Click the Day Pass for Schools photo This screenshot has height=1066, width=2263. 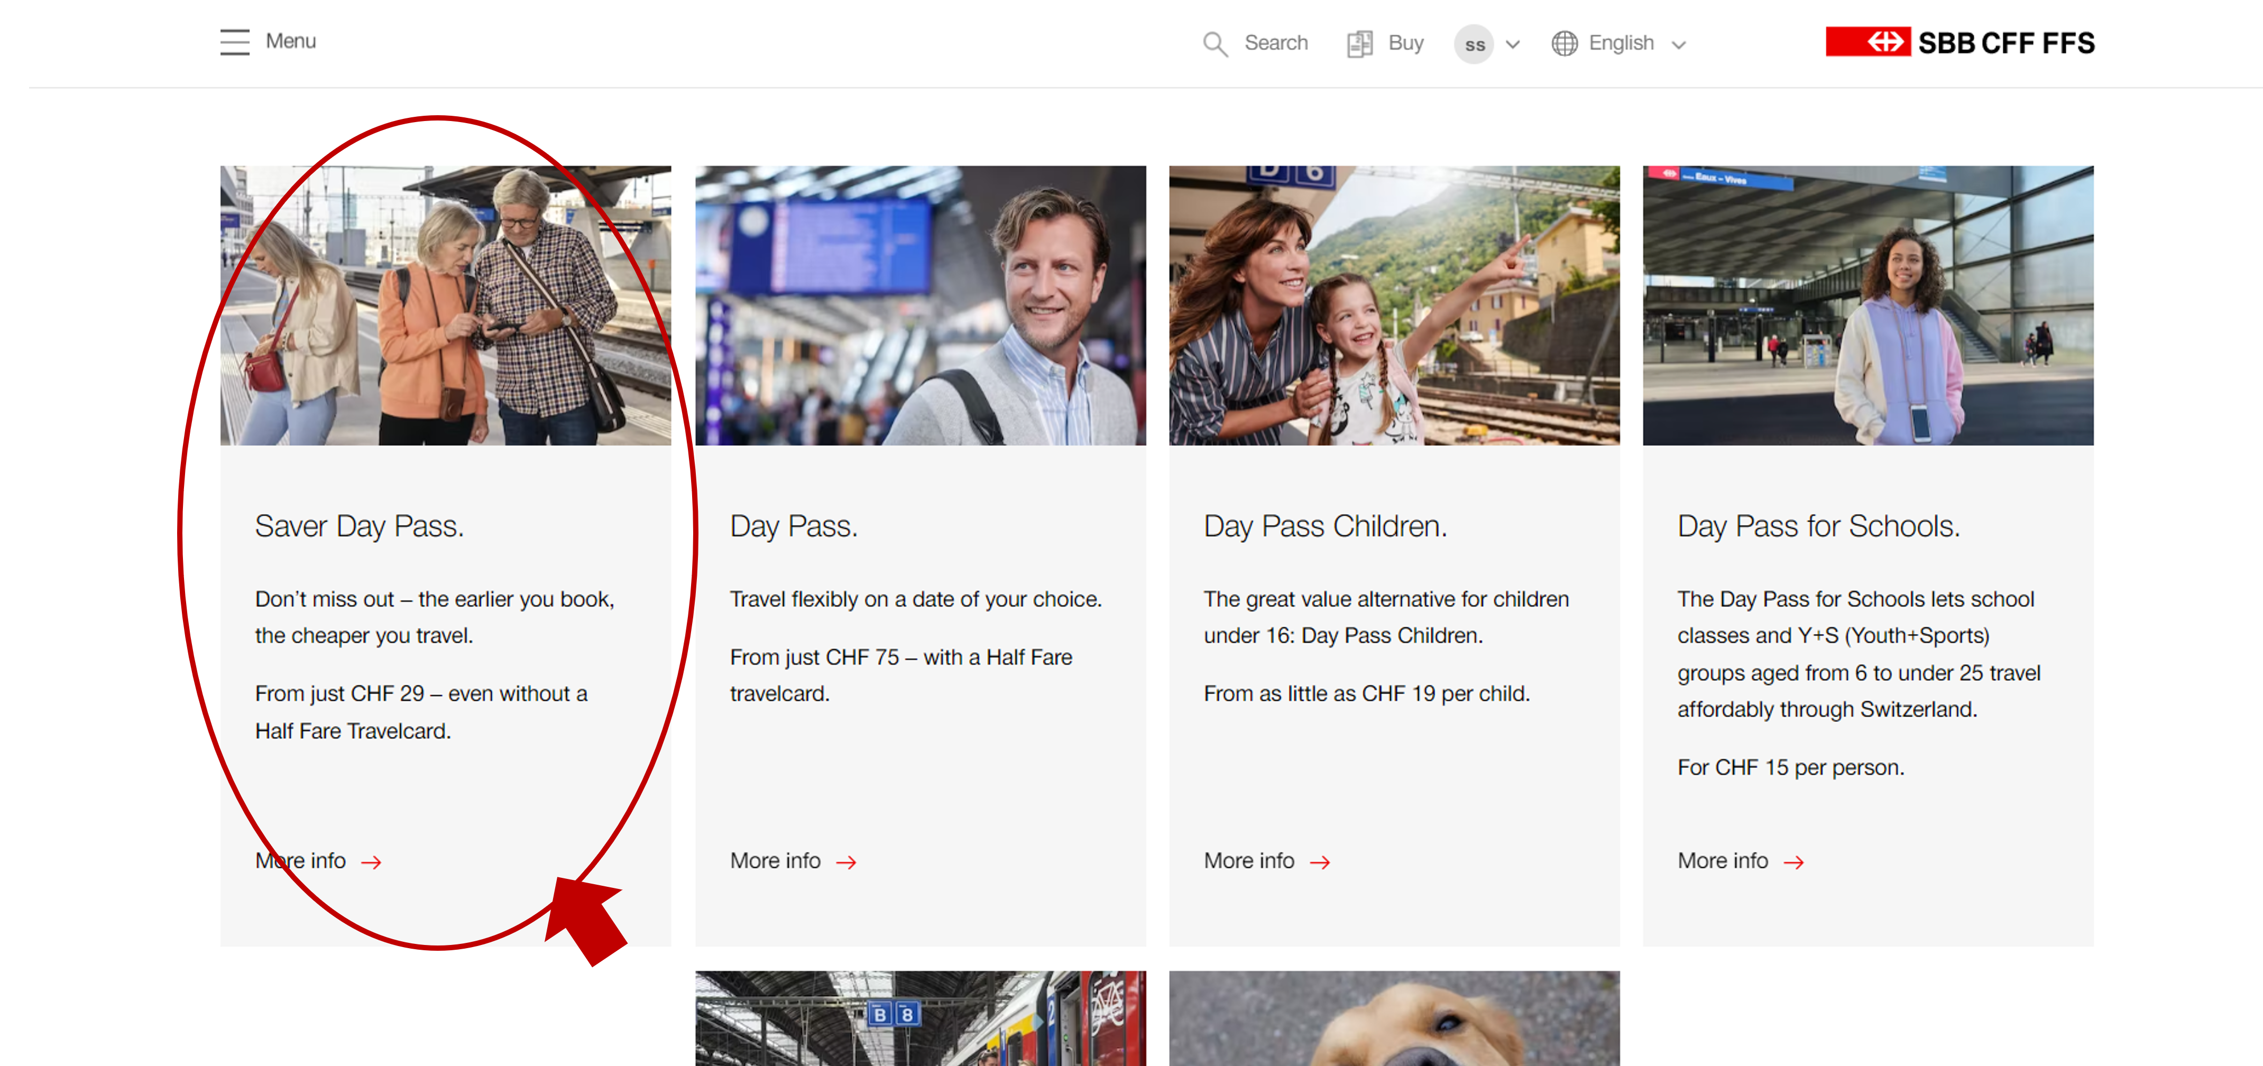[x=1868, y=305]
